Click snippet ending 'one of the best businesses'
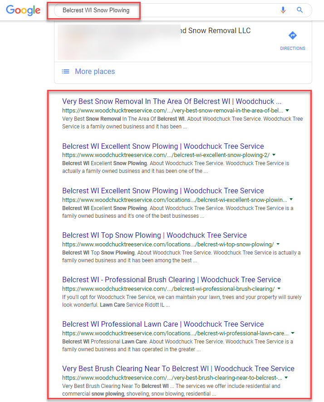 tap(177, 212)
